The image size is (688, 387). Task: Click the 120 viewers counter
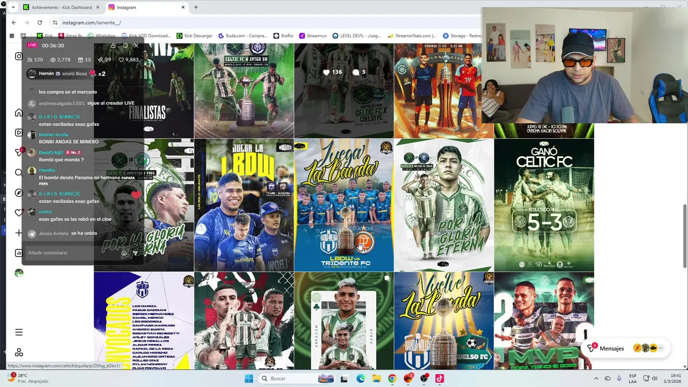pyautogui.click(x=35, y=60)
